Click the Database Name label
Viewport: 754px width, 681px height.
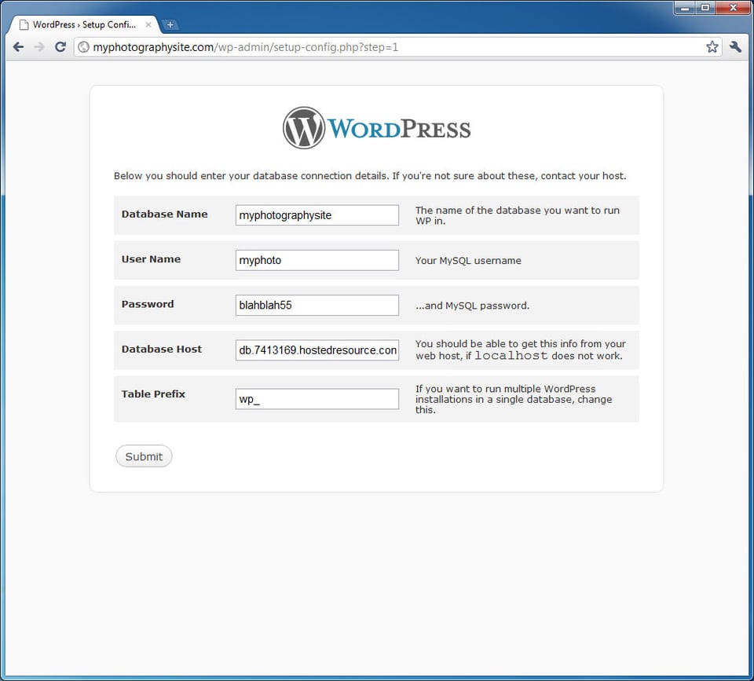tap(164, 214)
